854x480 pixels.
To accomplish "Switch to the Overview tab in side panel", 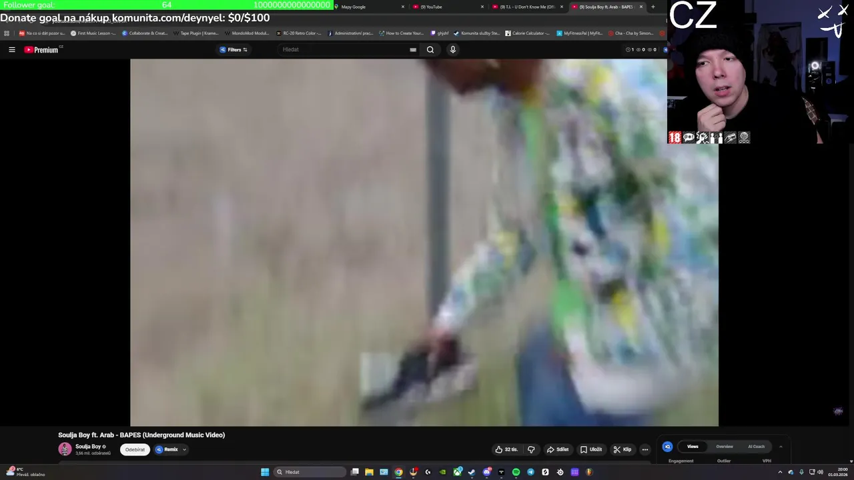I will point(725,447).
